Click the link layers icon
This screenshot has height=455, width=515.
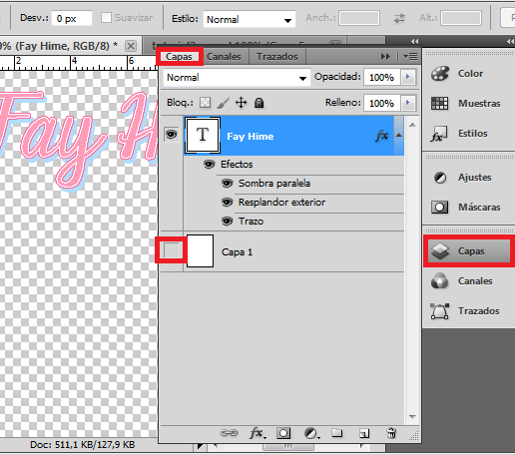click(x=229, y=433)
